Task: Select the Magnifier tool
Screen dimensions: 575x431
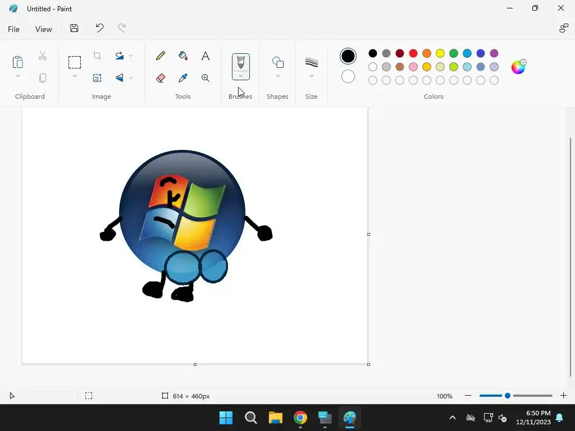Action: 206,77
